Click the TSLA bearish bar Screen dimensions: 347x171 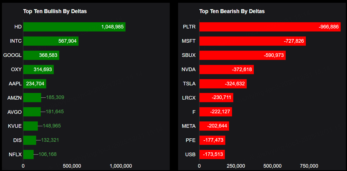point(223,84)
